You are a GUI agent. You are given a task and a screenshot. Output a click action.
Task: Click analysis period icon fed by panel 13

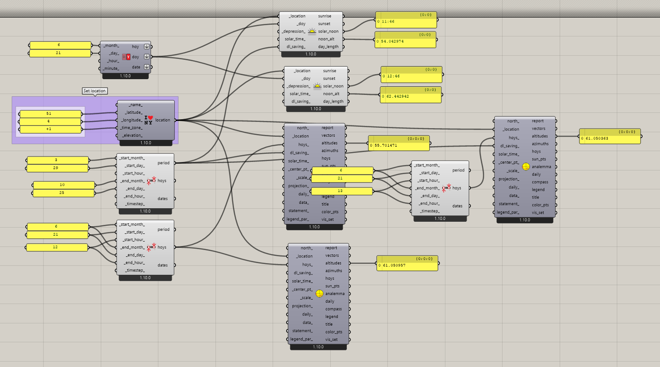tap(446, 188)
